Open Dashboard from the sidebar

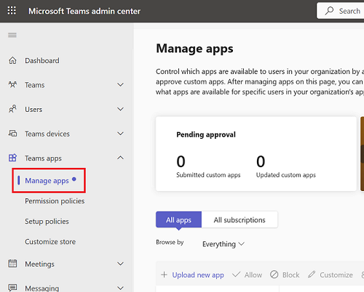tap(42, 60)
